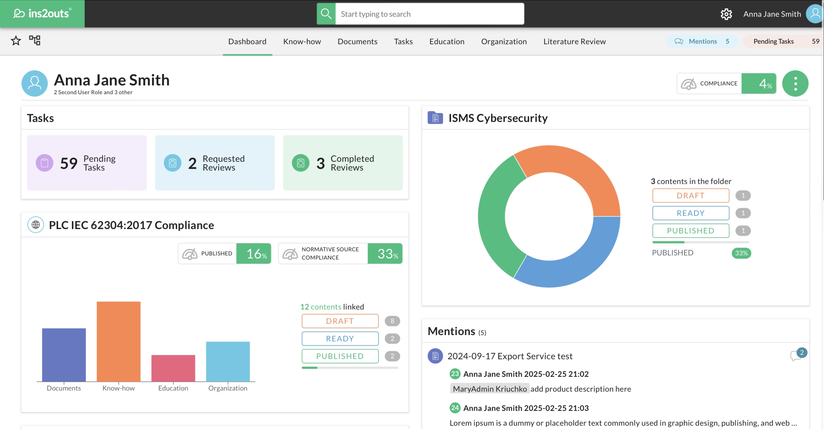Screen dimensions: 824x429
Task: Click the orange Know-how bar in the chart
Action: [x=118, y=341]
